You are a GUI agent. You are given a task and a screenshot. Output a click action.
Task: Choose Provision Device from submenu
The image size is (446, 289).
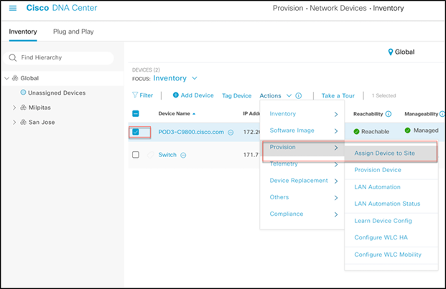coord(378,170)
